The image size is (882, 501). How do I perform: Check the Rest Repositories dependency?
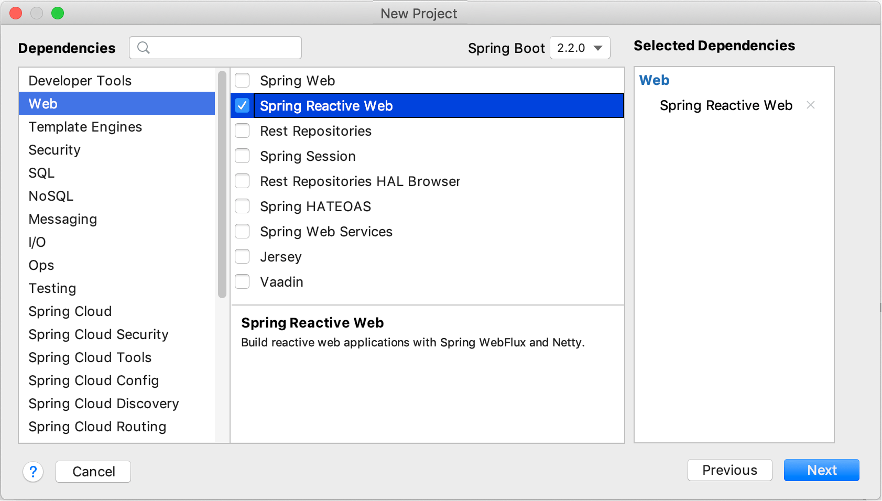click(242, 130)
